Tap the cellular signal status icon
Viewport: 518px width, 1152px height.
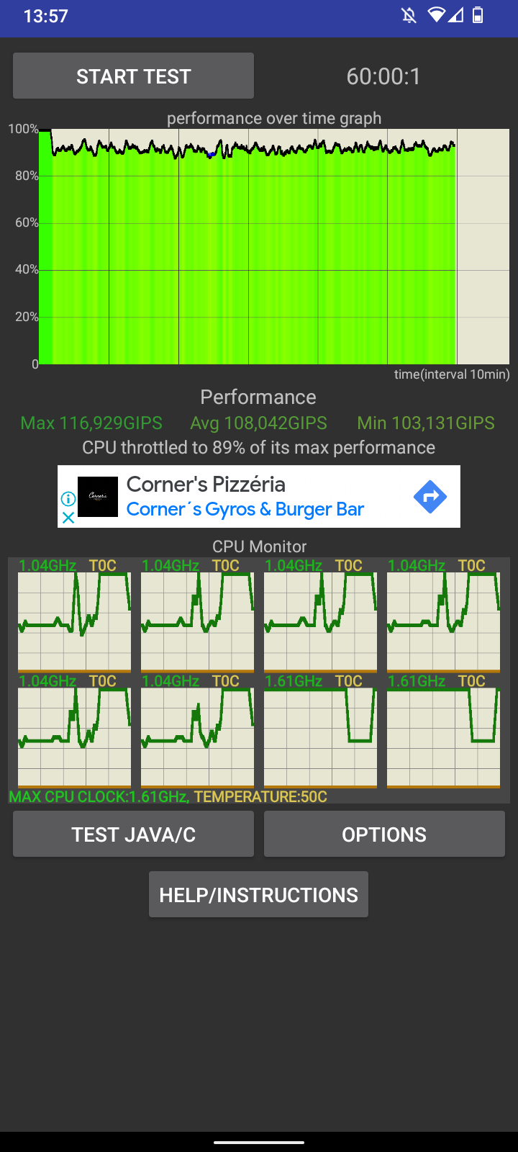click(x=455, y=15)
